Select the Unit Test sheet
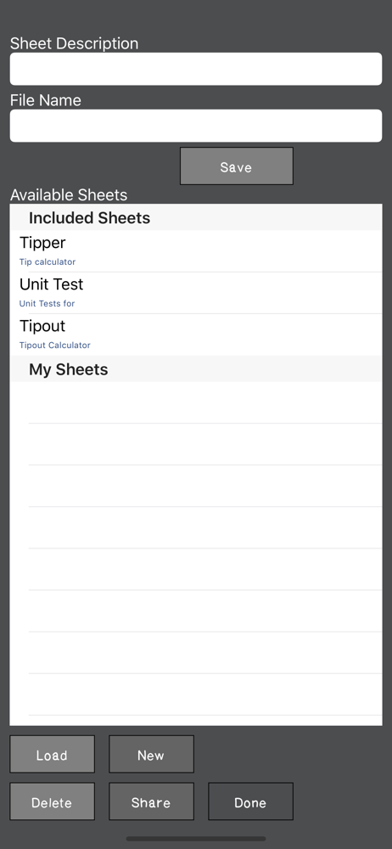The height and width of the screenshot is (849, 392). 196,293
